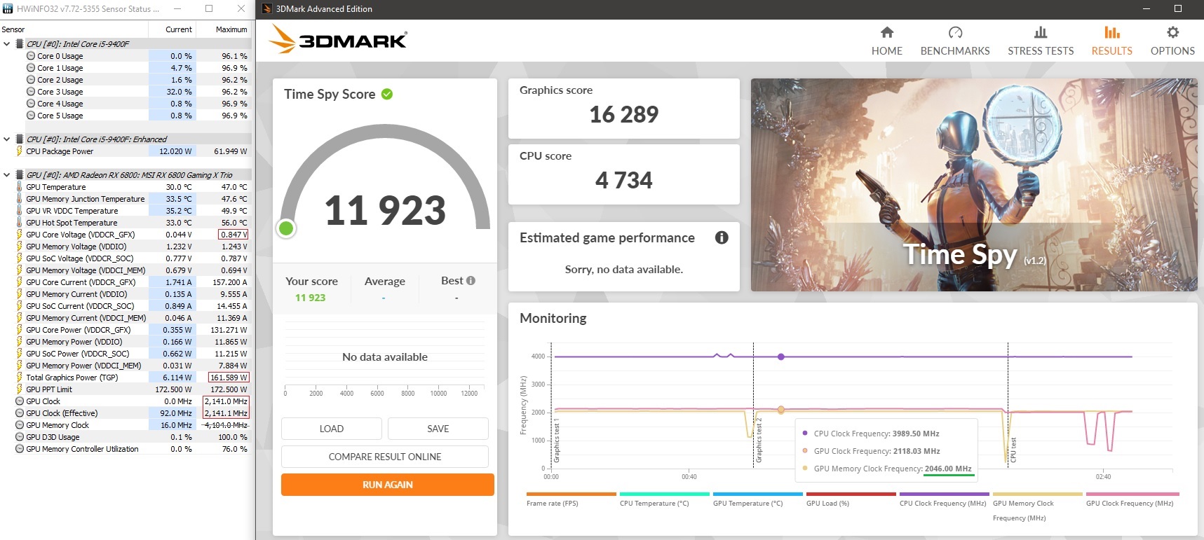Click the purple CPU clock data point on graph

coord(781,356)
